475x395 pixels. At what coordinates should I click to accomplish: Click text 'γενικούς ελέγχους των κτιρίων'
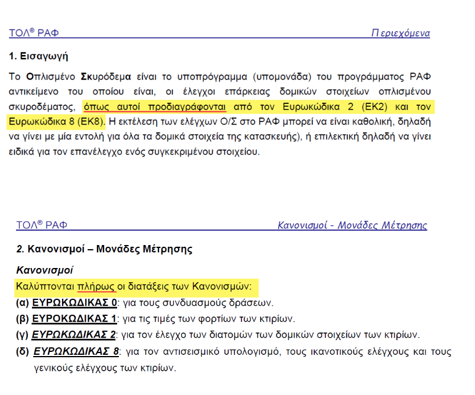pyautogui.click(x=104, y=368)
